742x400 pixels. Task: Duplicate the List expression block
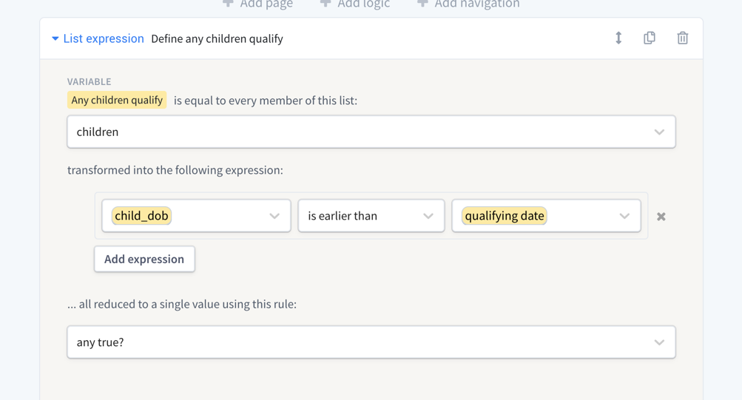coord(650,38)
